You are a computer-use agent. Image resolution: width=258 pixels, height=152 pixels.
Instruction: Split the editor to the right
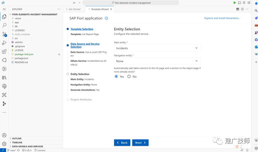pos(242,9)
